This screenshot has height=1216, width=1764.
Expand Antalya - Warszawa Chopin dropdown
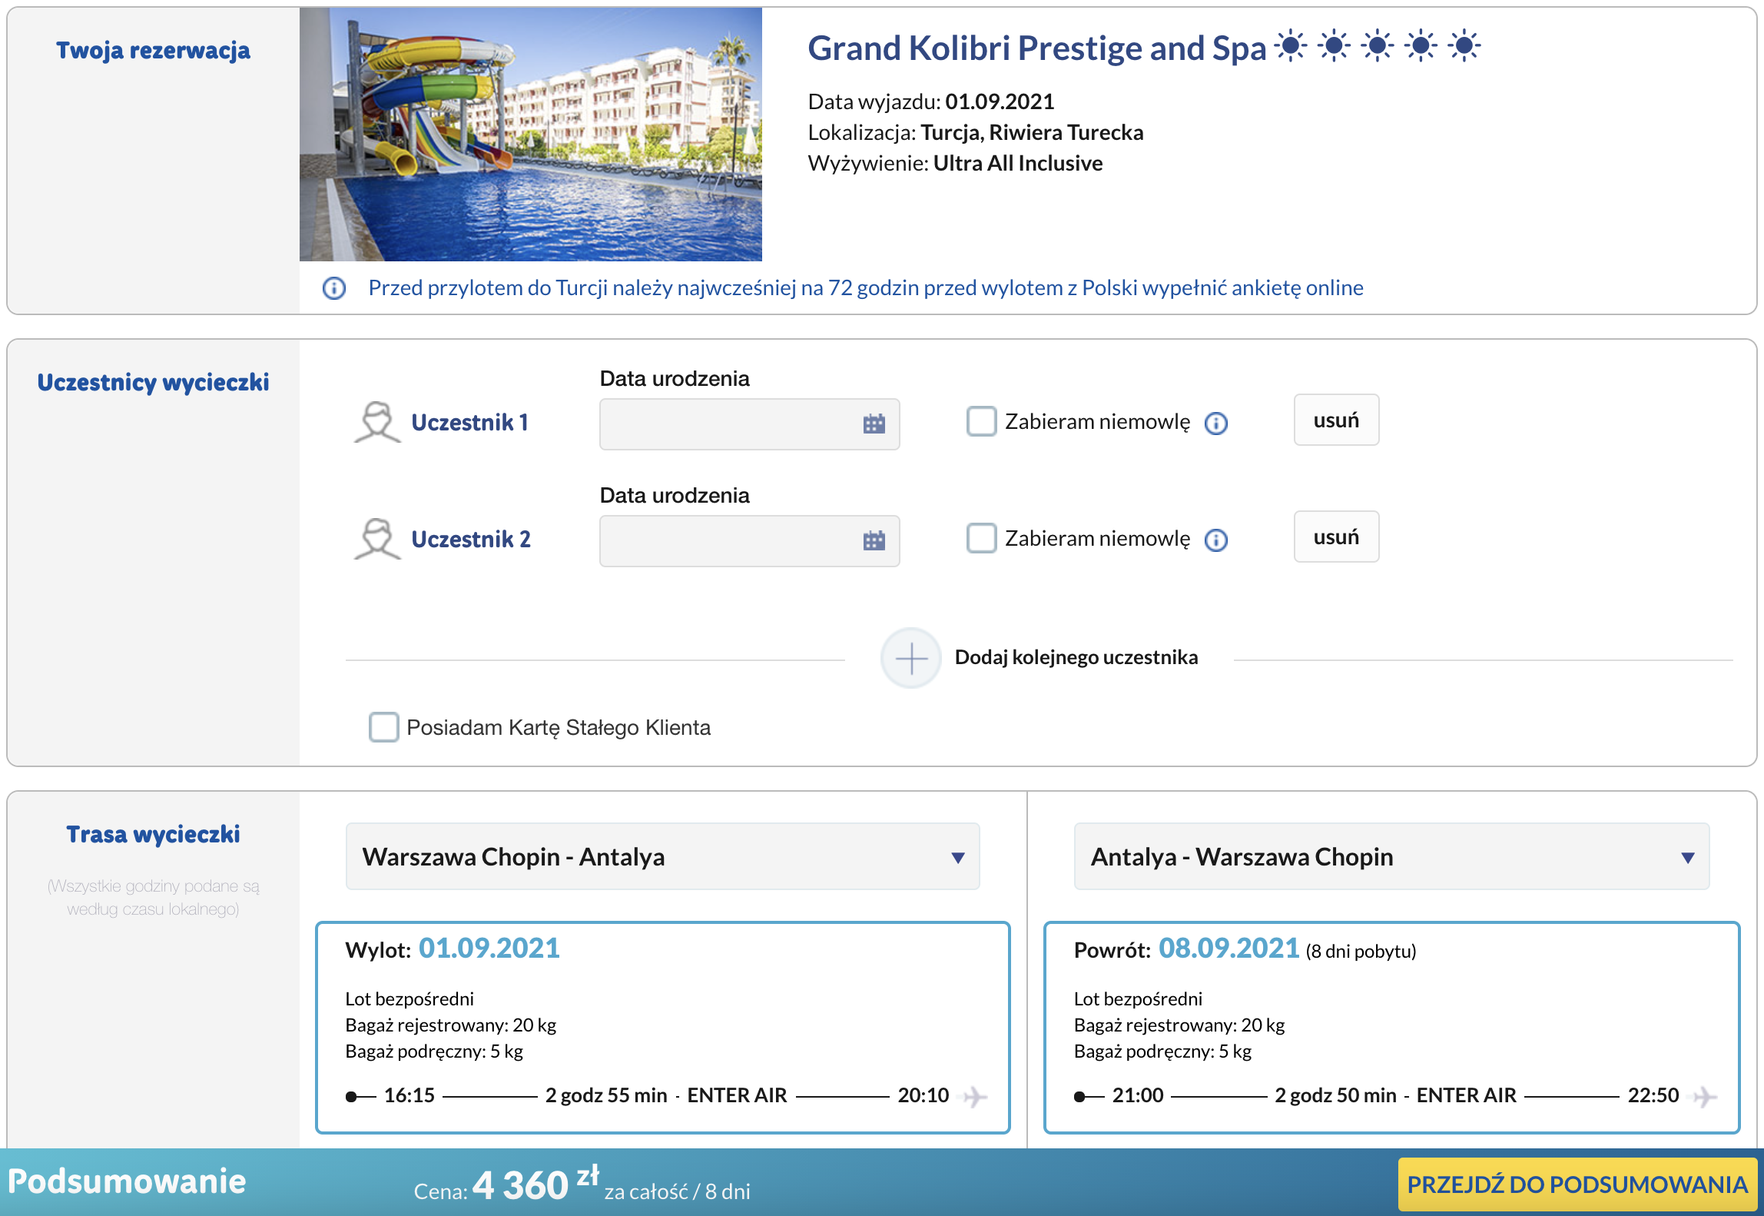[1391, 856]
